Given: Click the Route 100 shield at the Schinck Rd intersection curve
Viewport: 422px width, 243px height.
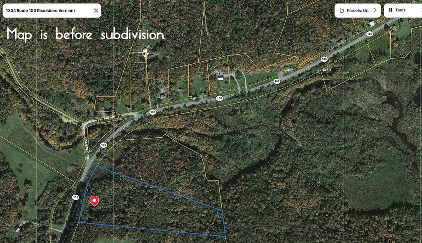Looking at the screenshot, I should pyautogui.click(x=152, y=112).
